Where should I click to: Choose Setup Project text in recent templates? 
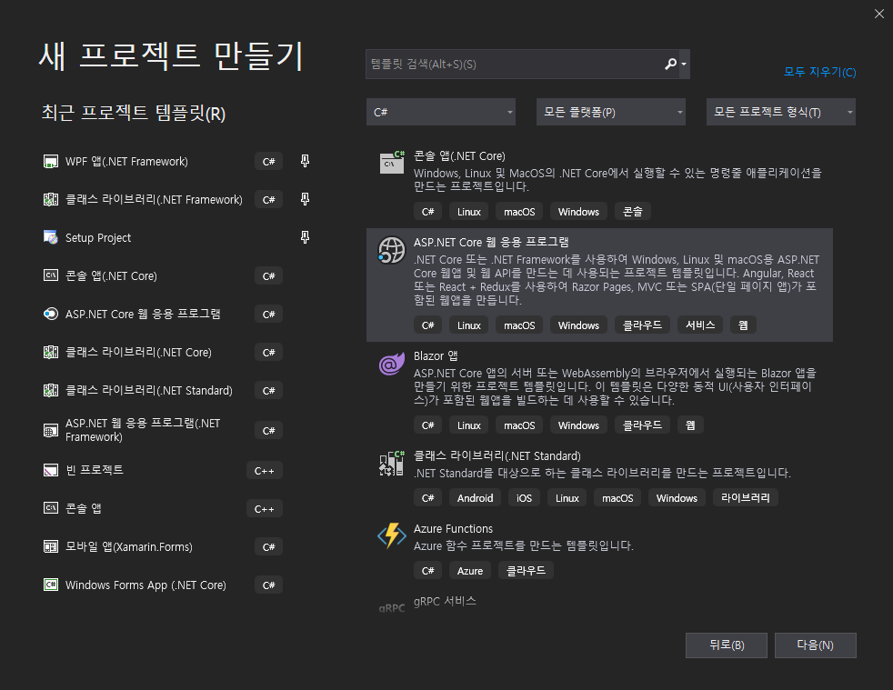pos(98,238)
